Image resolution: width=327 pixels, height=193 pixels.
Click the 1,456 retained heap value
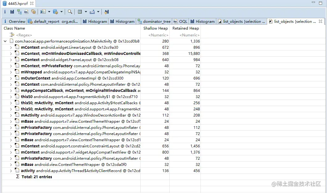[195, 146]
